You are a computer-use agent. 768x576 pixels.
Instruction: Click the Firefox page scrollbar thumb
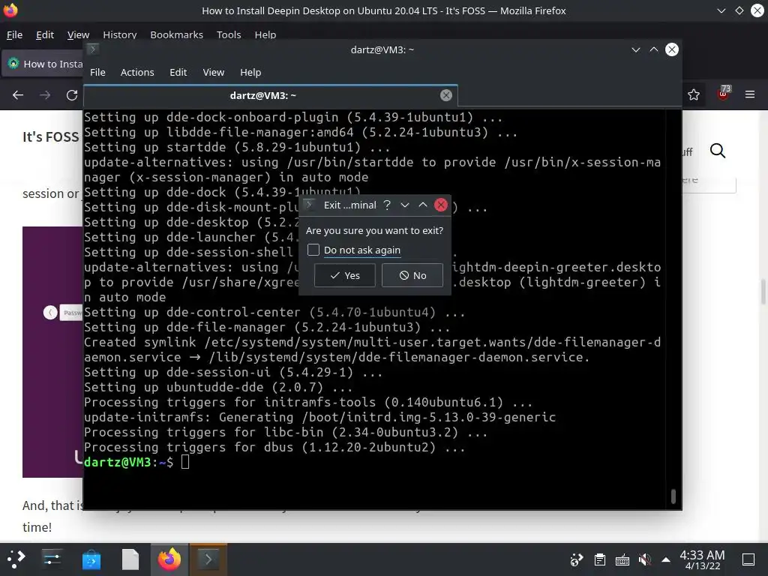pyautogui.click(x=763, y=292)
